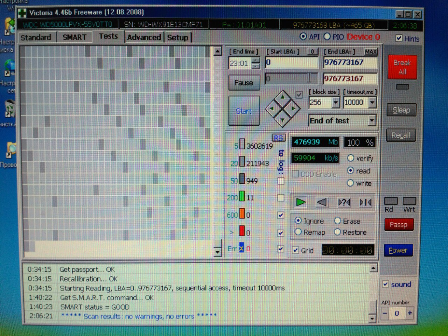The image size is (448, 336).
Task: Switch to the SMART tab
Action: (x=74, y=37)
